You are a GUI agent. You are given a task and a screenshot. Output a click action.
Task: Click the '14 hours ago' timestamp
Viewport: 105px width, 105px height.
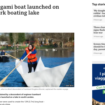(x=98, y=36)
